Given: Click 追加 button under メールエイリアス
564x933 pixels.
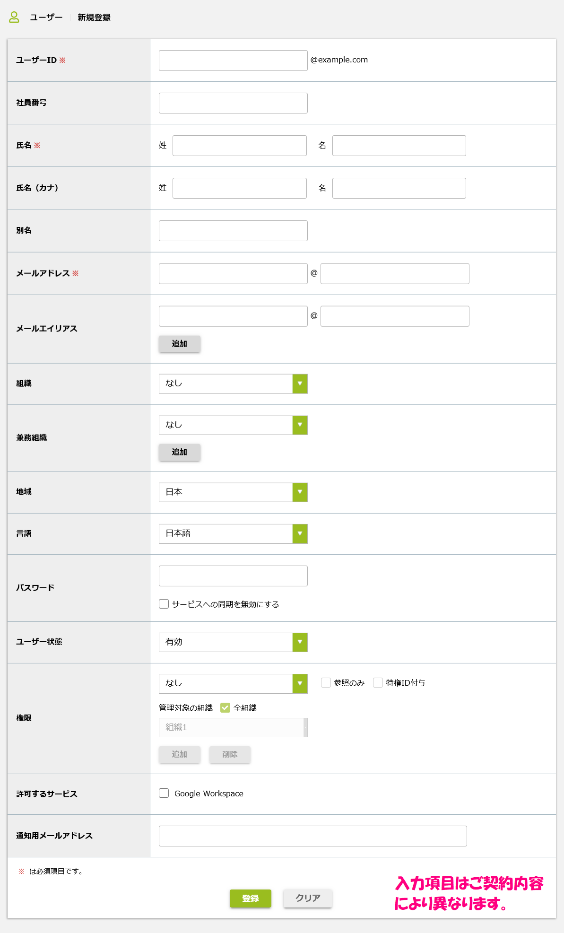Looking at the screenshot, I should point(180,344).
